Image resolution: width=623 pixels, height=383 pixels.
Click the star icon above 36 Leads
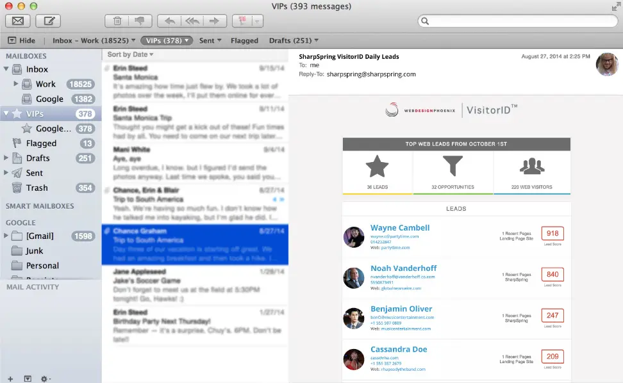(x=377, y=166)
